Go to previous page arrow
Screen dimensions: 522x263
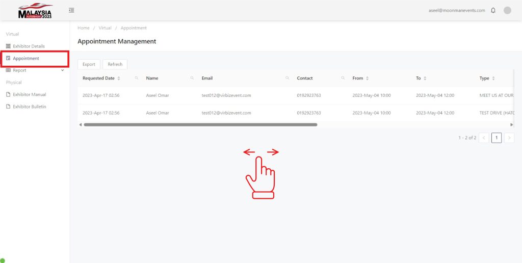(x=484, y=138)
